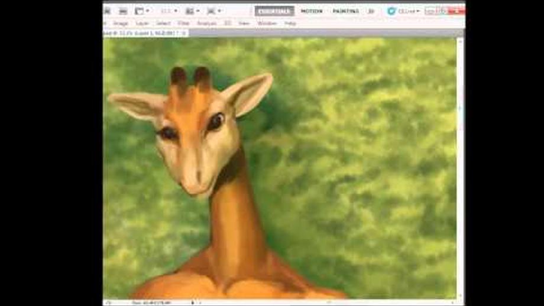Open the Screen Mode dropdown

point(213,11)
